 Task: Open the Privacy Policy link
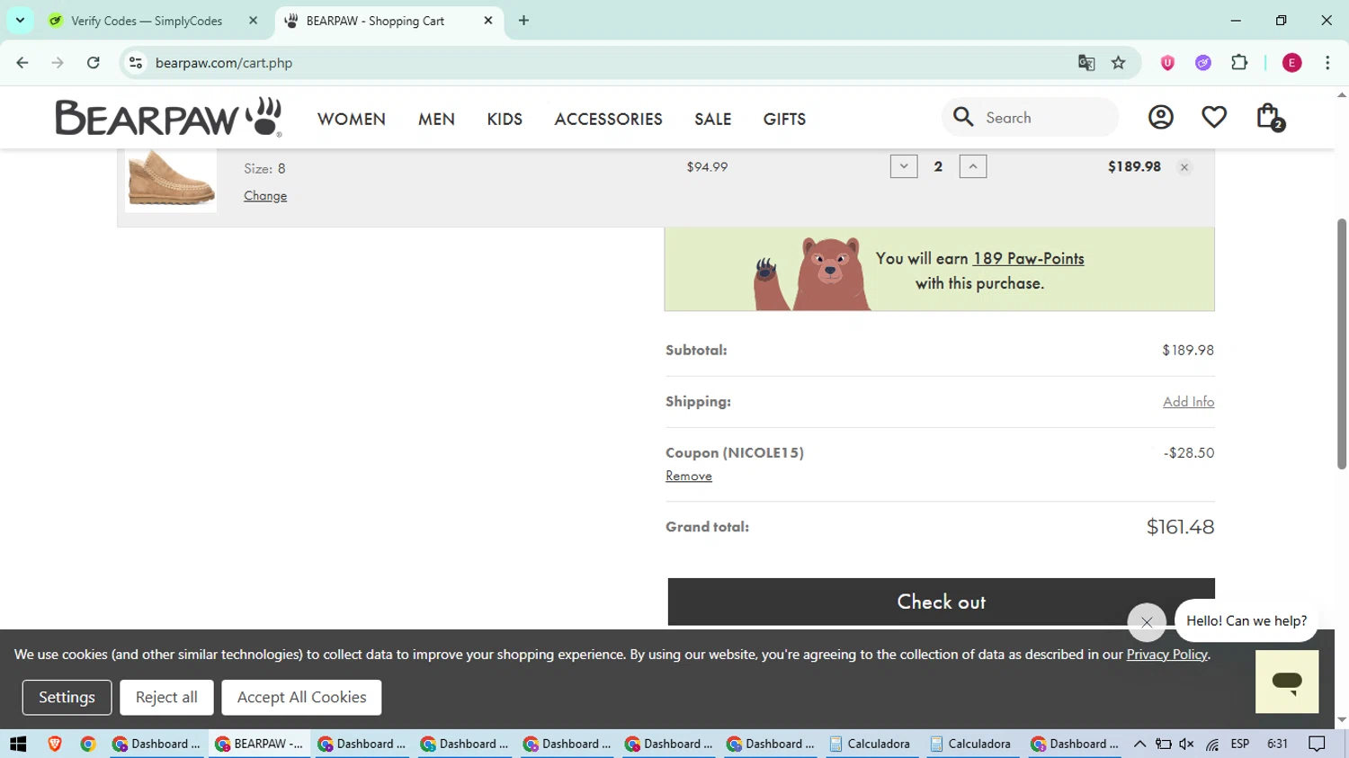coord(1166,655)
